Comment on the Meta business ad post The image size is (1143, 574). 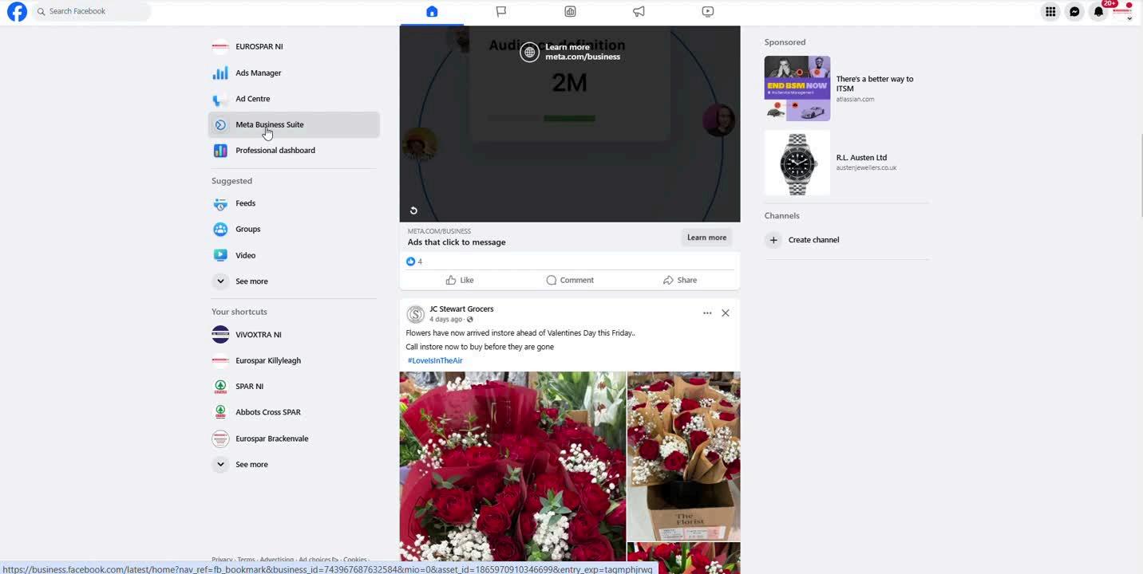pyautogui.click(x=570, y=280)
